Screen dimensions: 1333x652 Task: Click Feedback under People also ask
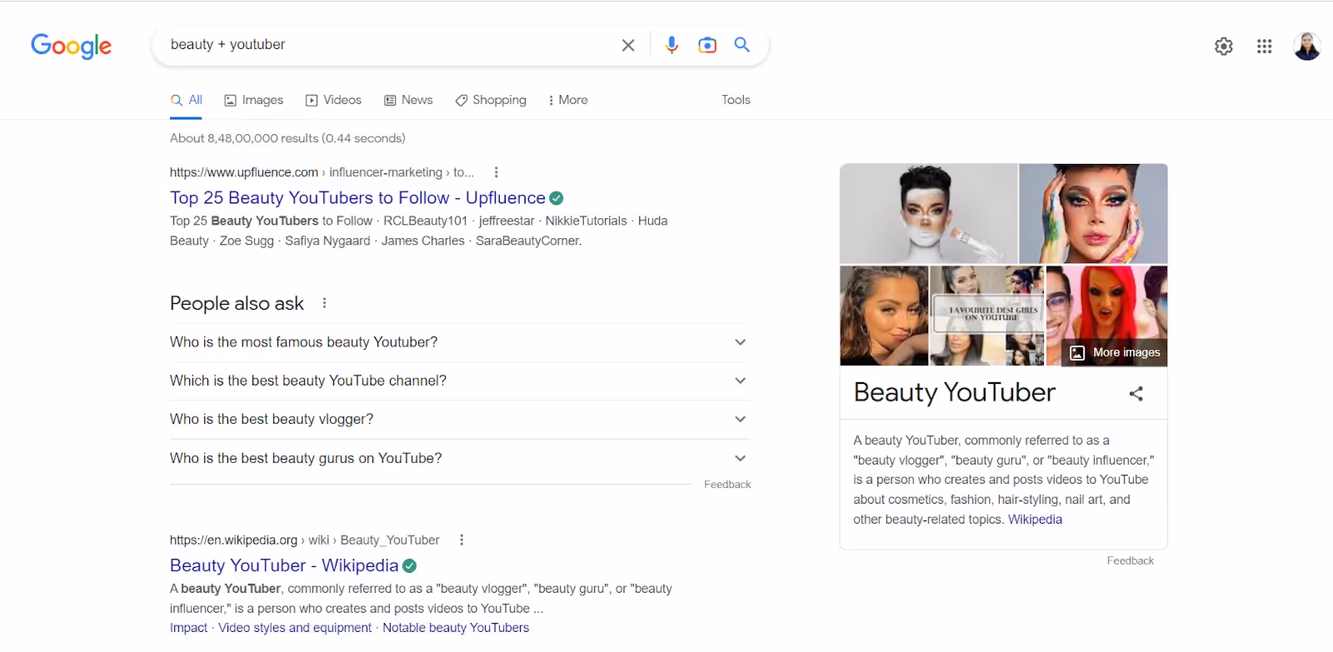[727, 485]
